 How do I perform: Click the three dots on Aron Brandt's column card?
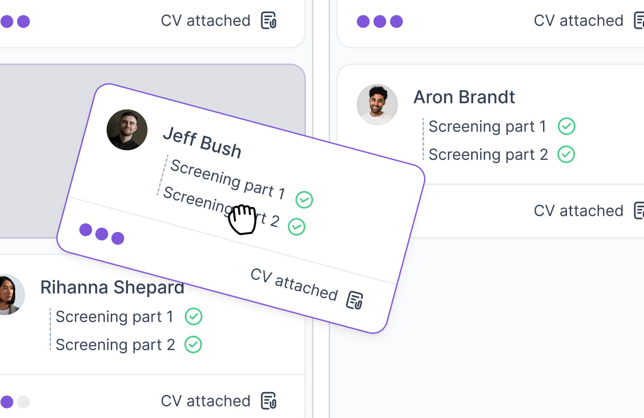(379, 20)
